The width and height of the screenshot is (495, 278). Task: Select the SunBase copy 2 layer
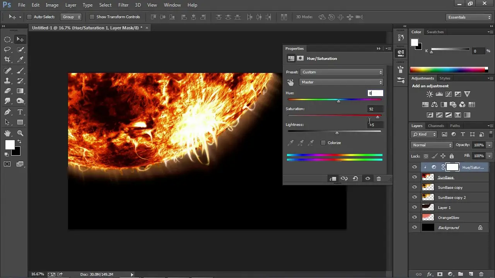[452, 197]
